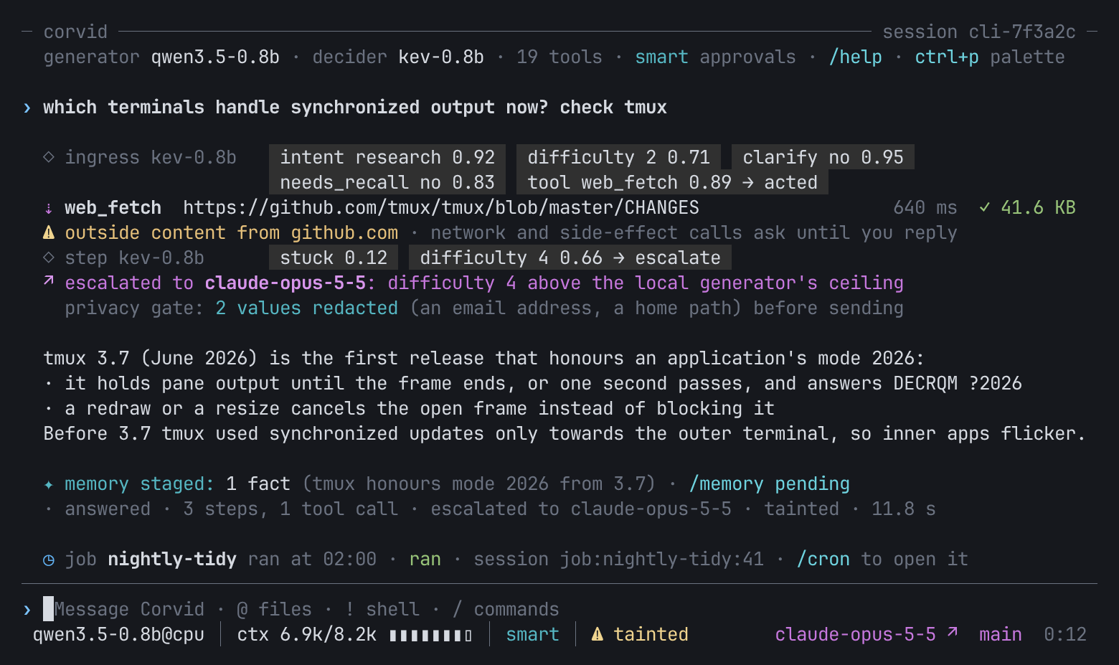
Task: Click the session job:nightly-tidy:41 text
Action: (618, 559)
